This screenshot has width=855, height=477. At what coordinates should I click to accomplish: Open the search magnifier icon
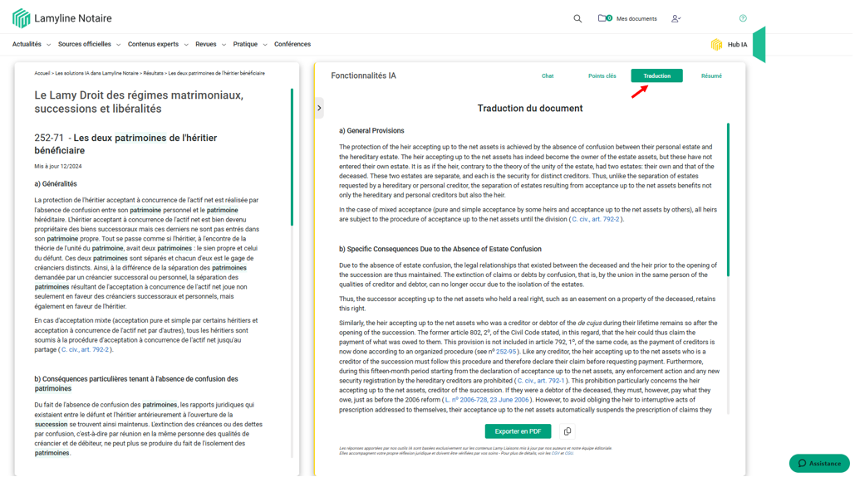click(577, 18)
